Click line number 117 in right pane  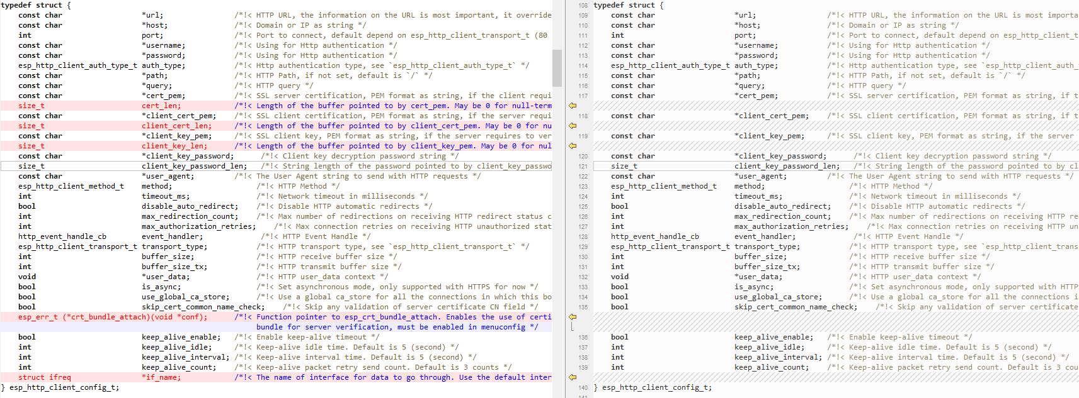point(583,96)
